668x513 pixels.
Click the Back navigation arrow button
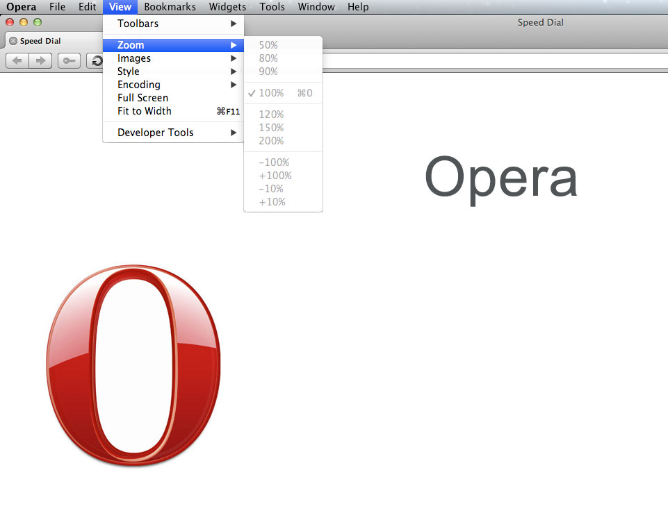point(17,61)
